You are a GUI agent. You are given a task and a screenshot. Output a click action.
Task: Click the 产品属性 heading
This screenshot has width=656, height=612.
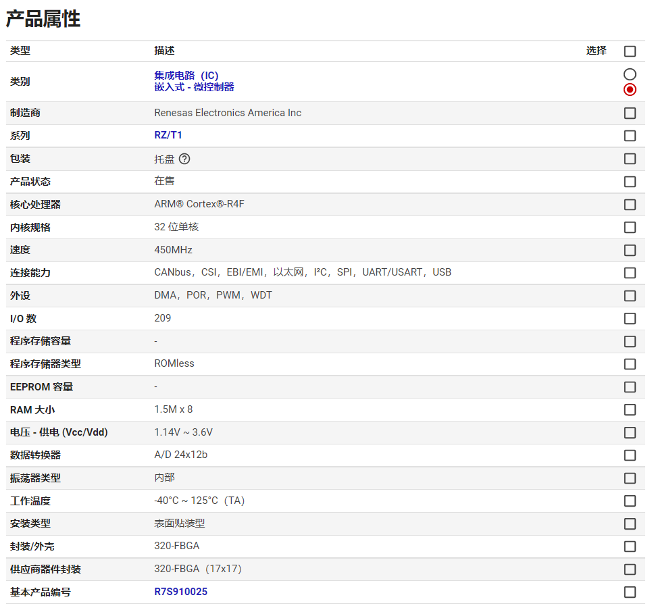pos(43,19)
